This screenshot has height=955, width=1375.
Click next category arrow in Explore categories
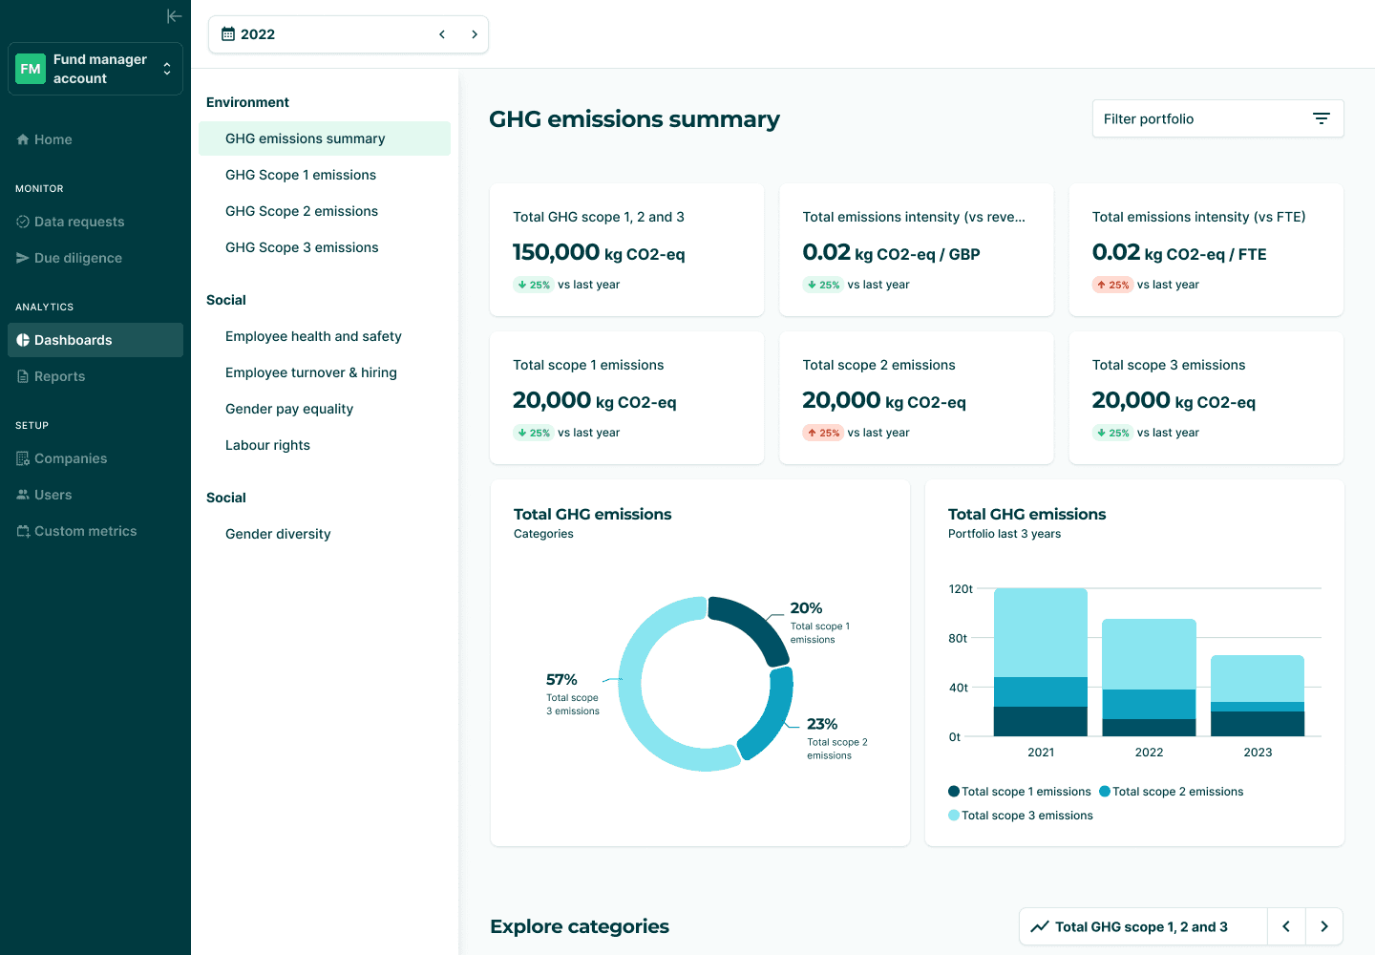tap(1324, 926)
